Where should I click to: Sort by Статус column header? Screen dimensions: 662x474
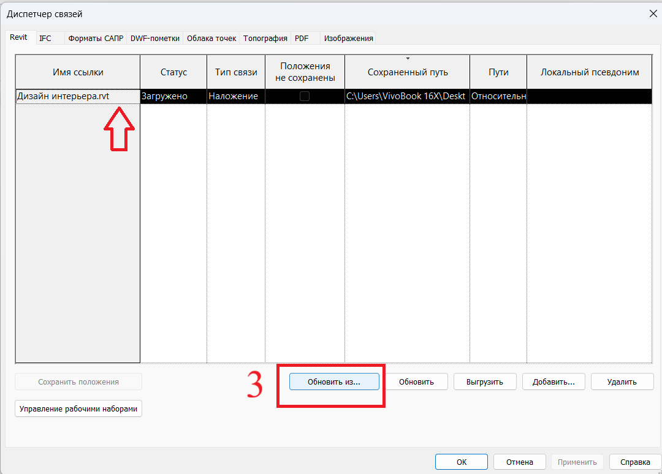point(173,72)
